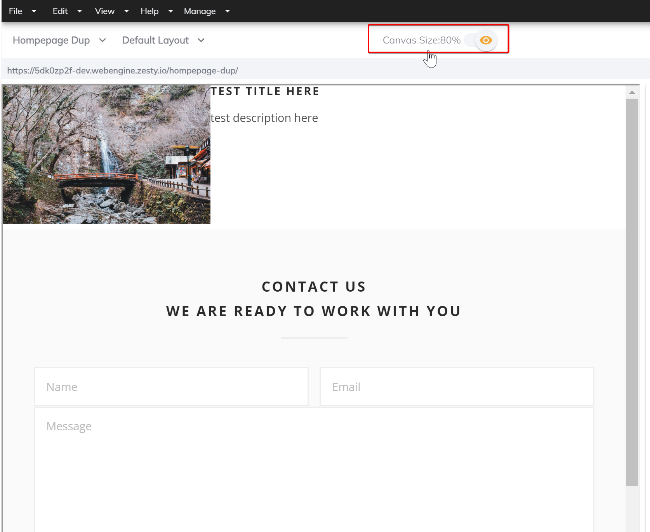650x532 pixels.
Task: Focus the Name input field
Action: click(171, 387)
